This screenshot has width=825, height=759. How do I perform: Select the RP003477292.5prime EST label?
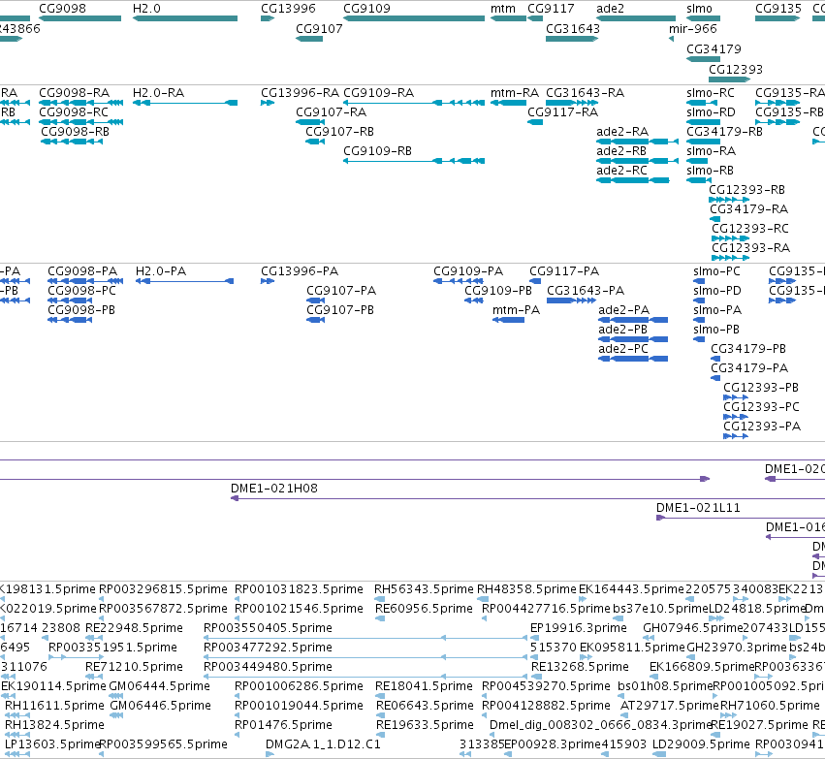pos(268,647)
